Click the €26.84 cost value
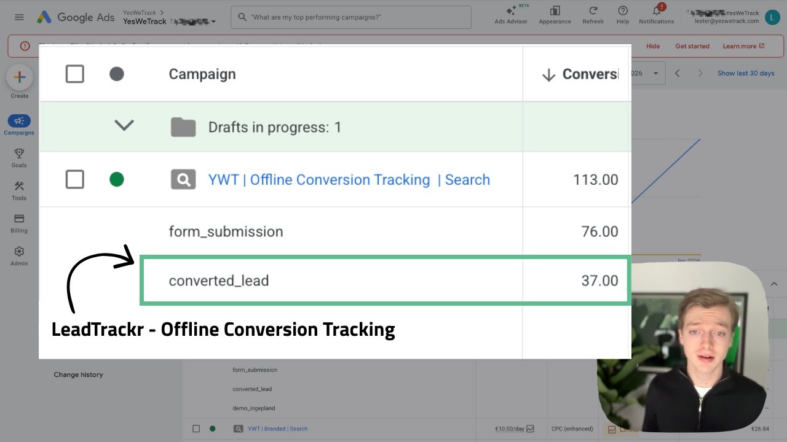 [760, 428]
